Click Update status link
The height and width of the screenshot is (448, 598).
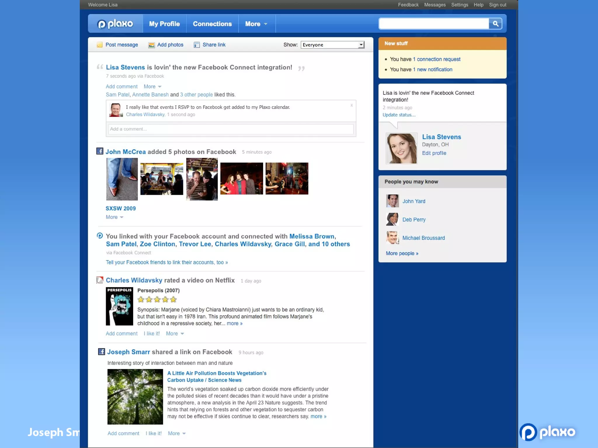coord(399,115)
